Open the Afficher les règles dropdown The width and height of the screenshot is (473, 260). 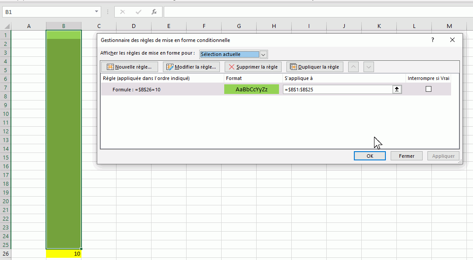click(x=263, y=55)
